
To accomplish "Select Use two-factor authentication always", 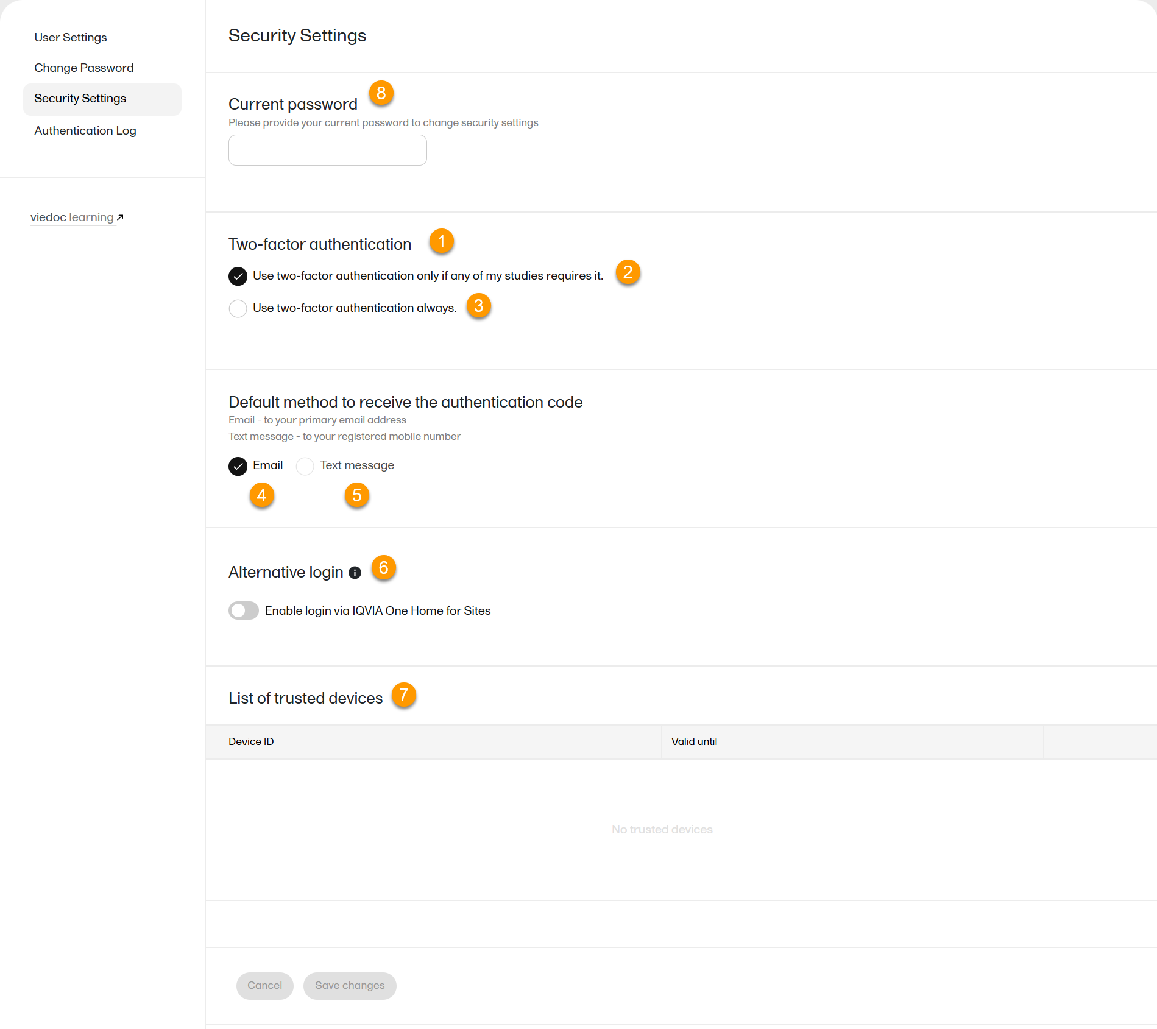I will point(238,308).
